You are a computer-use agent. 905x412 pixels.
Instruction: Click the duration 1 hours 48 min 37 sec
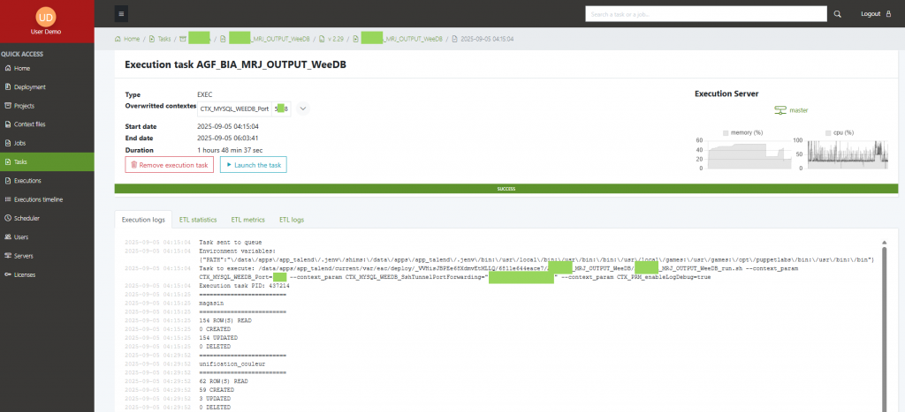[230, 150]
